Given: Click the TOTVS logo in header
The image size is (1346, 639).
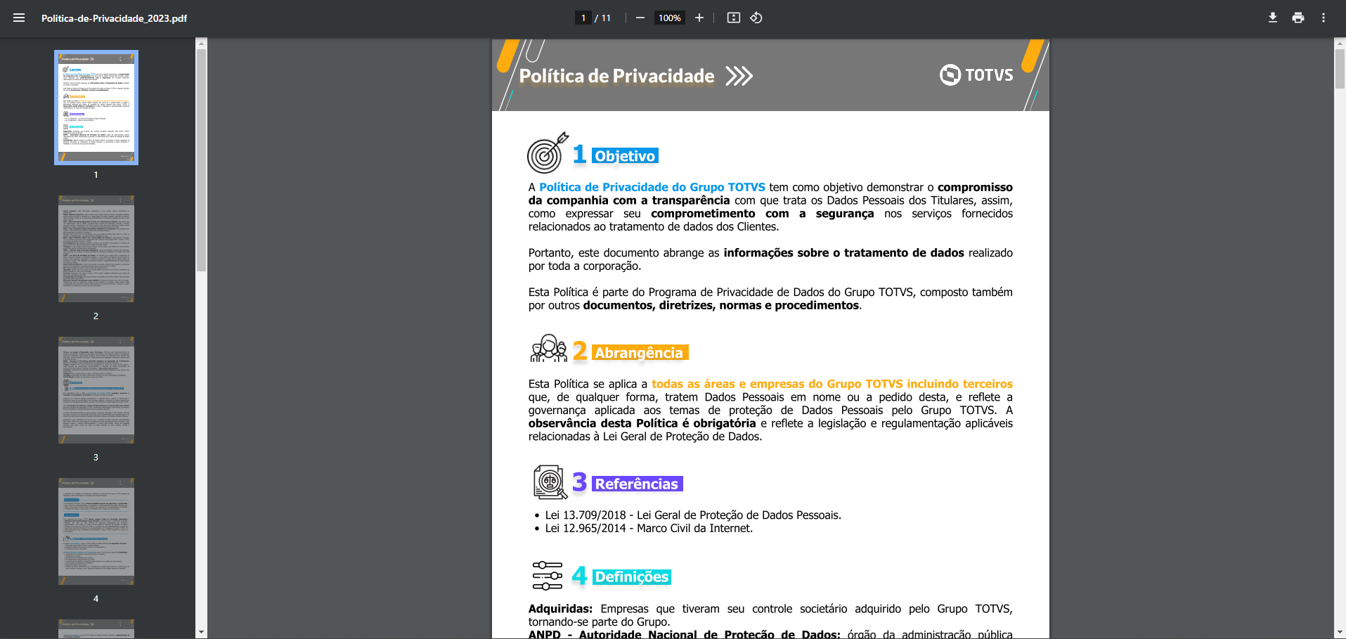Looking at the screenshot, I should pyautogui.click(x=976, y=75).
